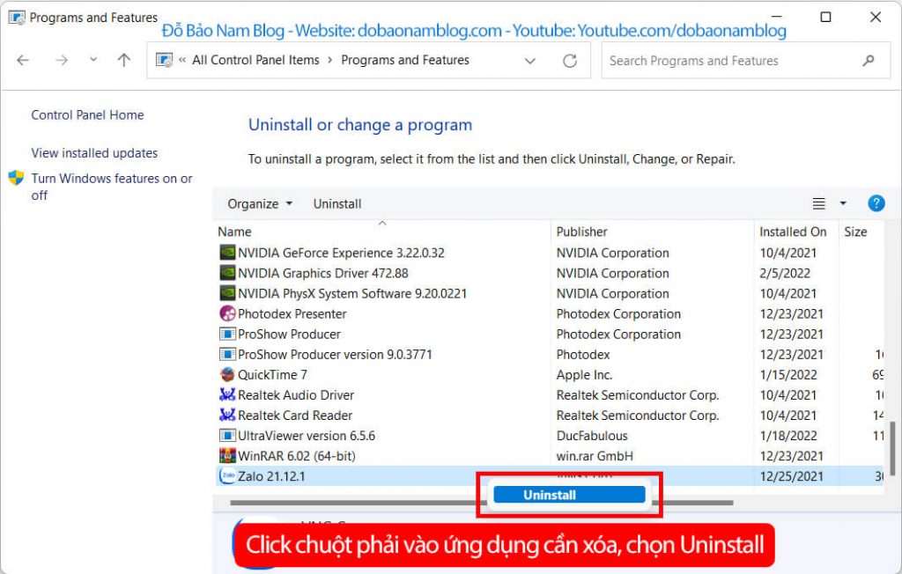
Task: Click the Windows features shield icon
Action: 16,178
